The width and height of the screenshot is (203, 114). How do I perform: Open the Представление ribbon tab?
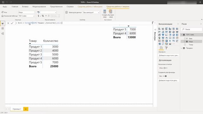(x=56, y=7)
